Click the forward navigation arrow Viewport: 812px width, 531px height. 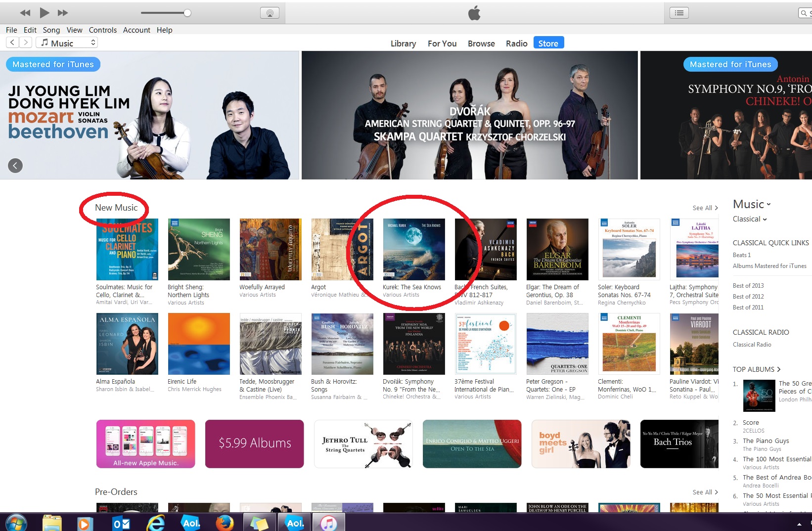pos(26,43)
